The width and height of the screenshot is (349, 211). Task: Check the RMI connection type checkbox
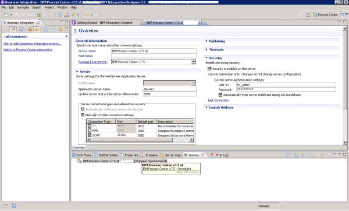tap(90, 131)
